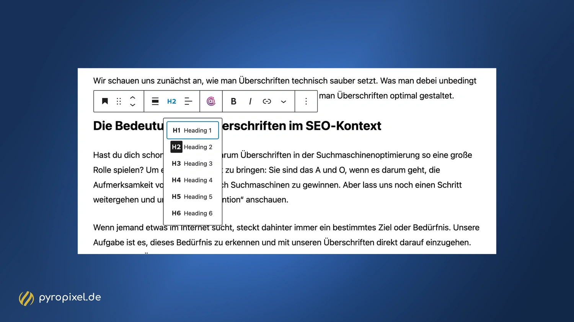Screen dimensions: 574x322
Task: Click the purple AI assistant icon
Action: [x=211, y=101]
